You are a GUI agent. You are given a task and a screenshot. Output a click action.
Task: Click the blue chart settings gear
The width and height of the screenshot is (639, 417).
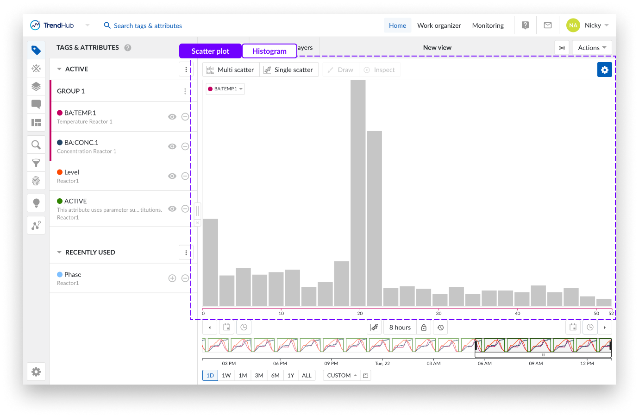604,69
